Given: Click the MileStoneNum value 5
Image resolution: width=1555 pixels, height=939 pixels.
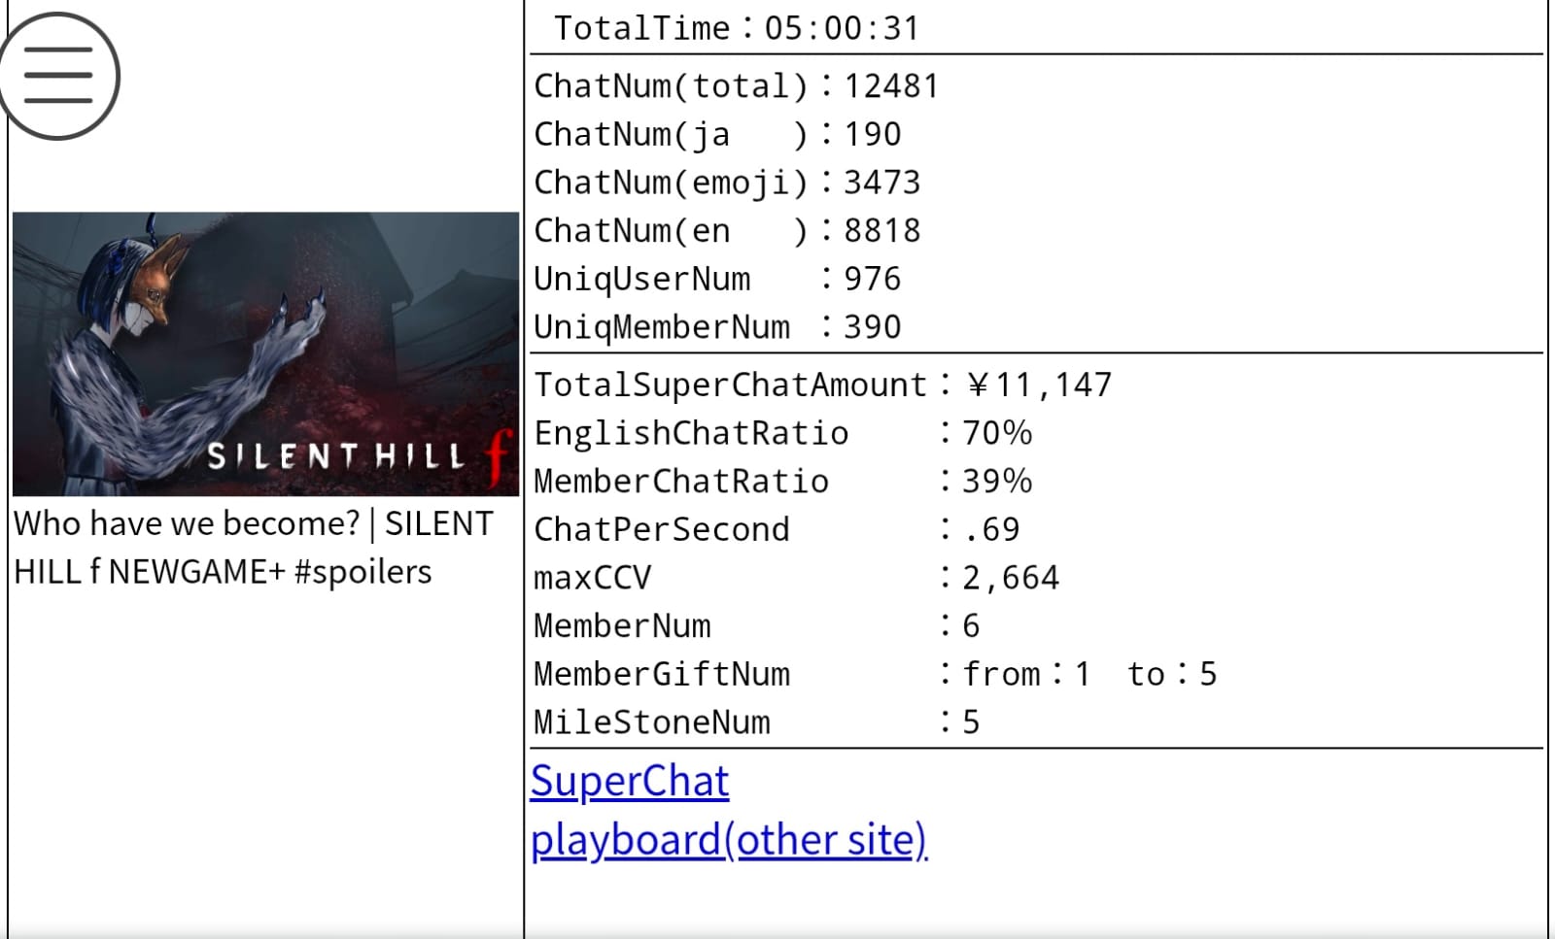Looking at the screenshot, I should (x=971, y=722).
